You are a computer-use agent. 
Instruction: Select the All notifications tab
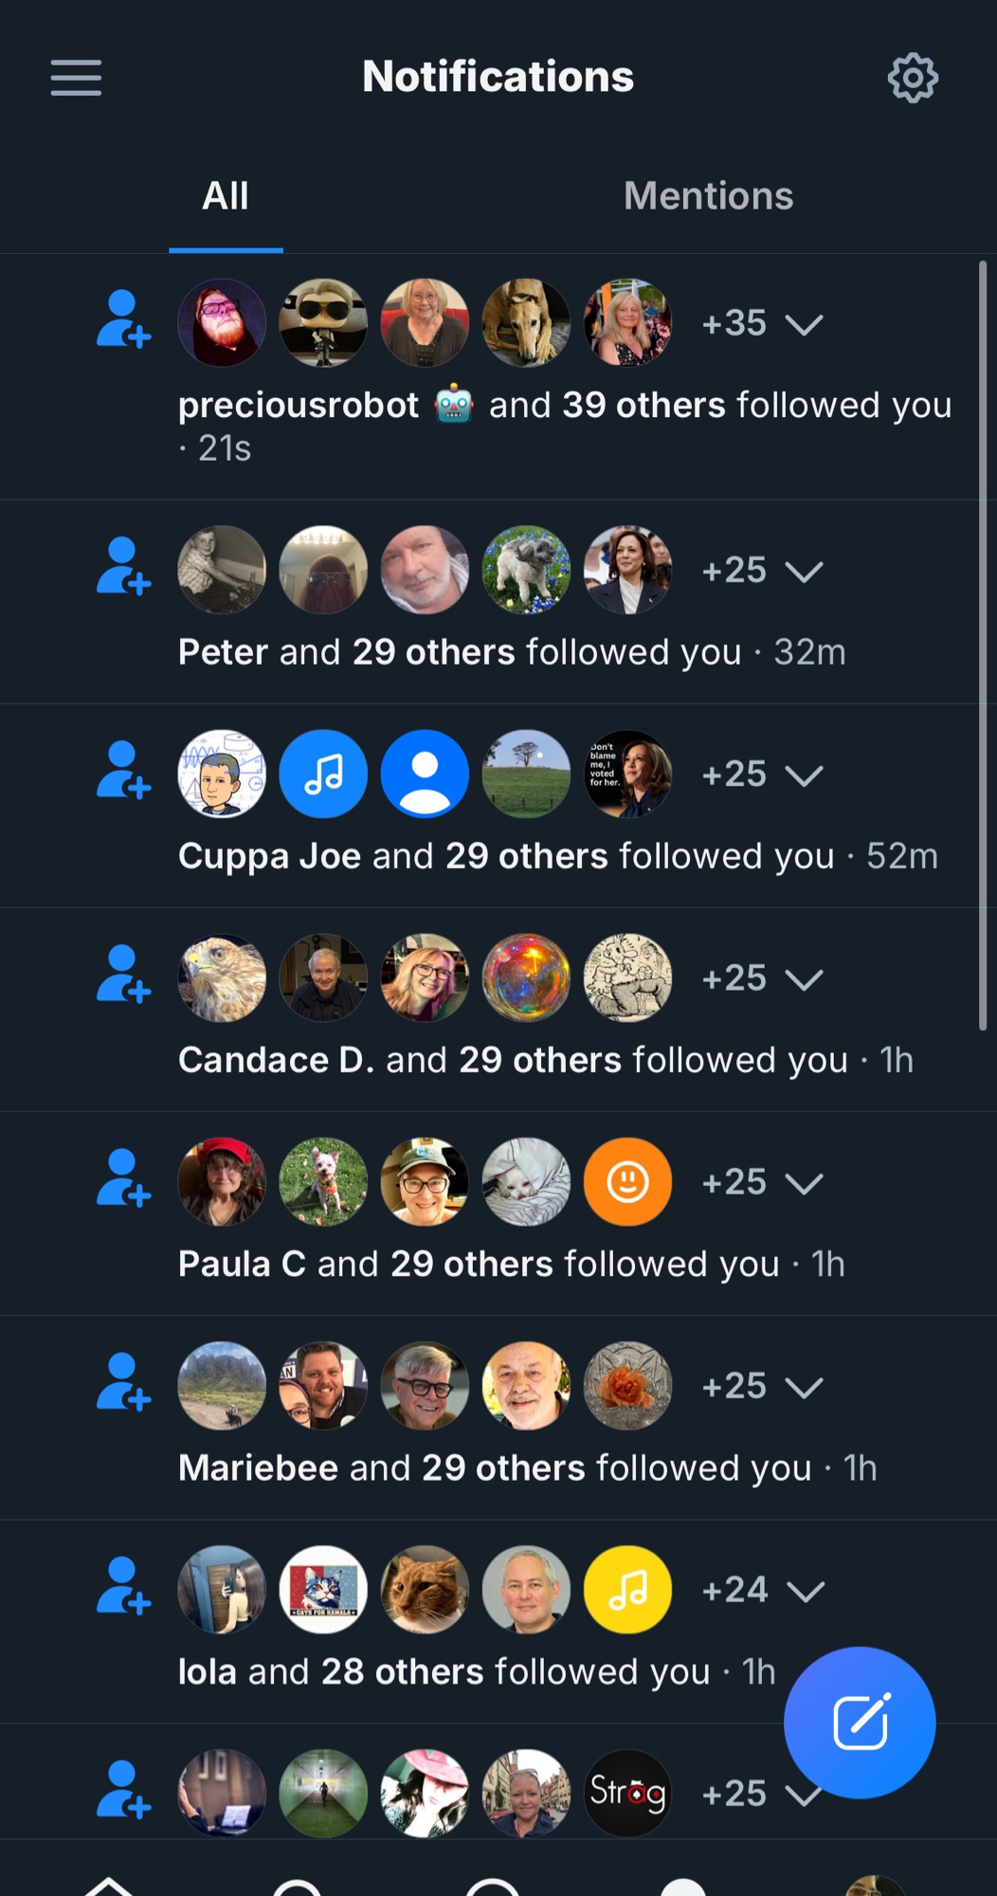(x=226, y=196)
